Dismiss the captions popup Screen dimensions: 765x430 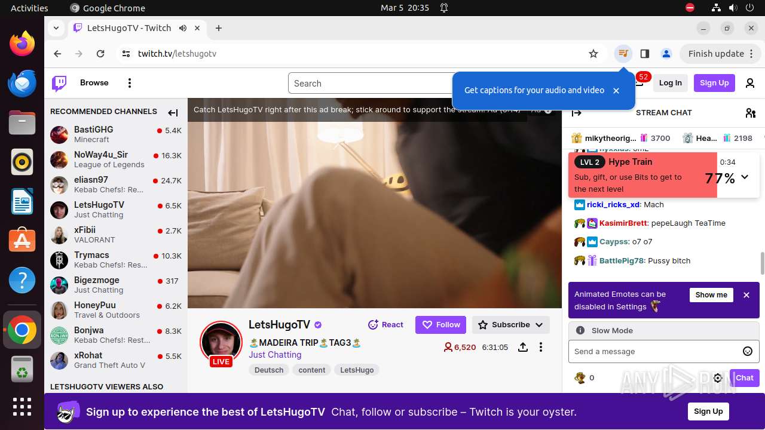(616, 91)
